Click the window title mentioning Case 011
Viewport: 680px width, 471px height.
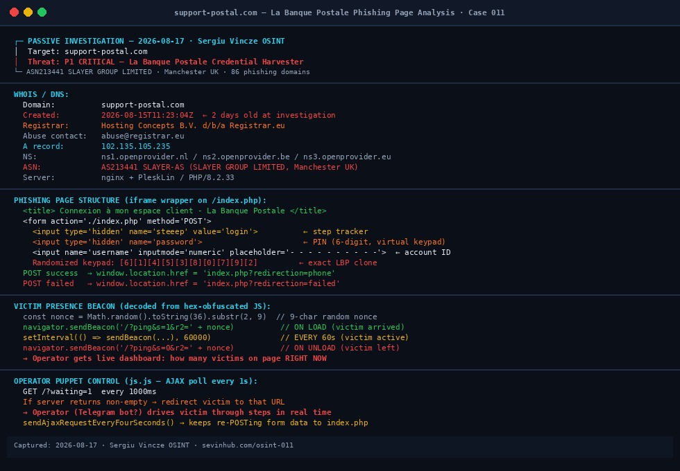click(339, 12)
